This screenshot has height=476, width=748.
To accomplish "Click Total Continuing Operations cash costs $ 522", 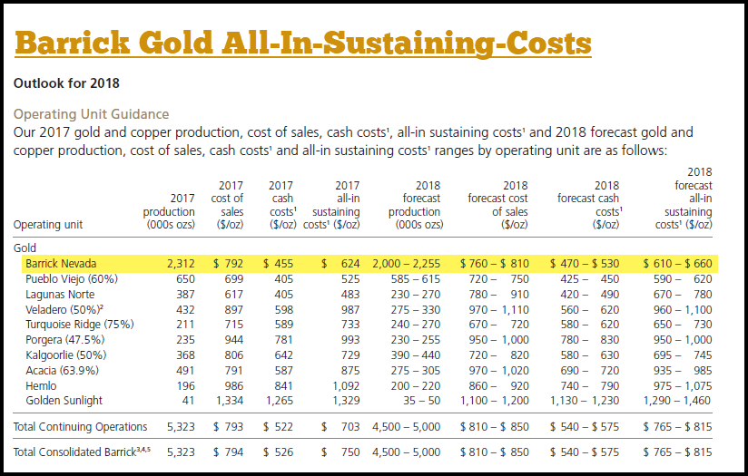I will pos(278,427).
